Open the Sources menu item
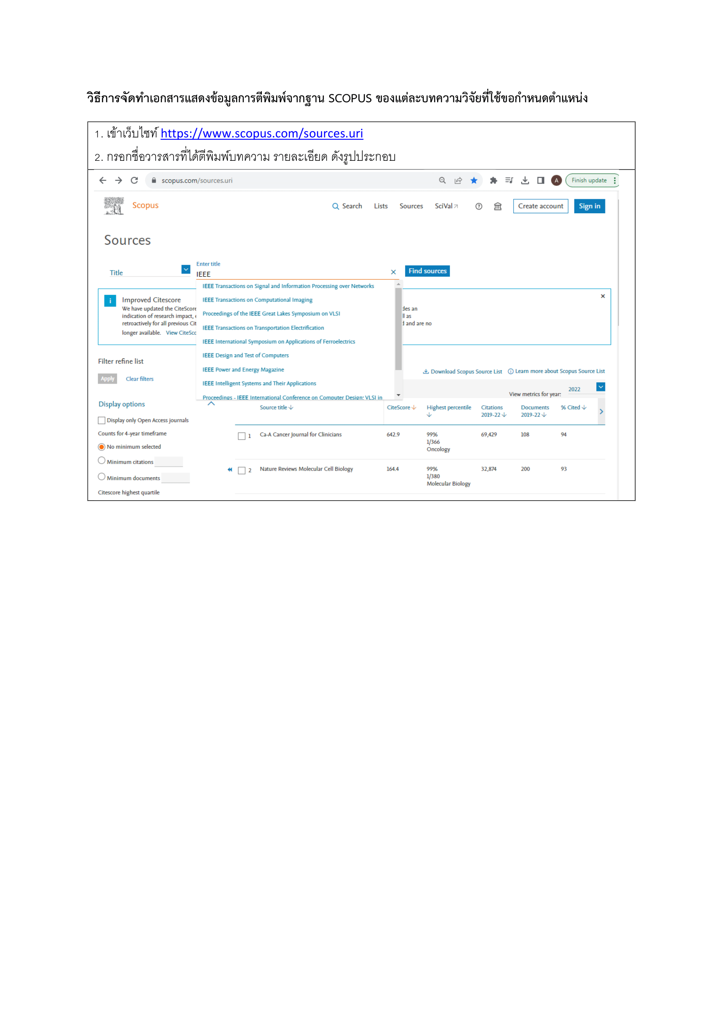Image resolution: width=723 pixels, height=1022 pixels. pos(411,206)
